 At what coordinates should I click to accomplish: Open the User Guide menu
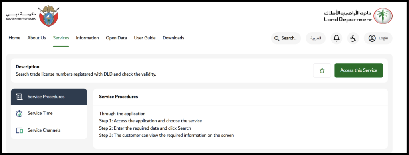click(x=145, y=38)
